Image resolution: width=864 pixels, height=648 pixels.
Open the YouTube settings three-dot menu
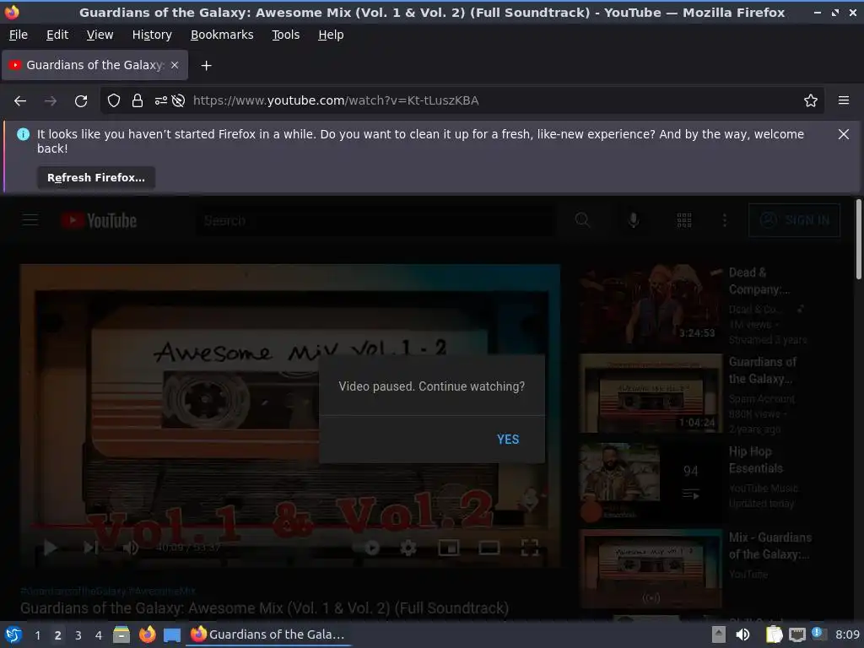pyautogui.click(x=724, y=220)
